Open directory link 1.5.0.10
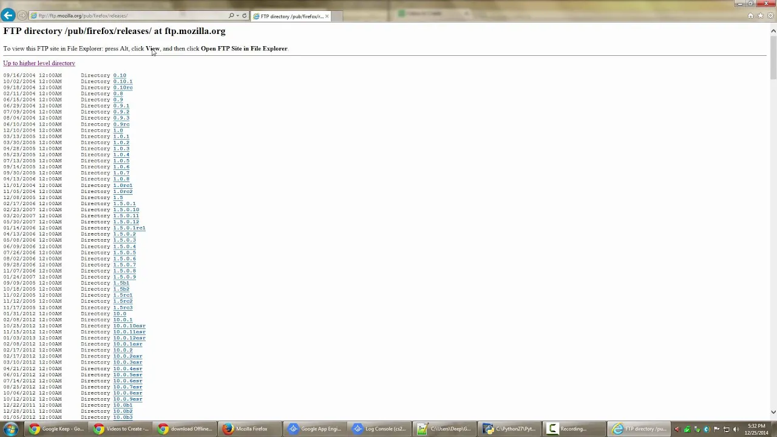The width and height of the screenshot is (777, 437). pyautogui.click(x=126, y=209)
